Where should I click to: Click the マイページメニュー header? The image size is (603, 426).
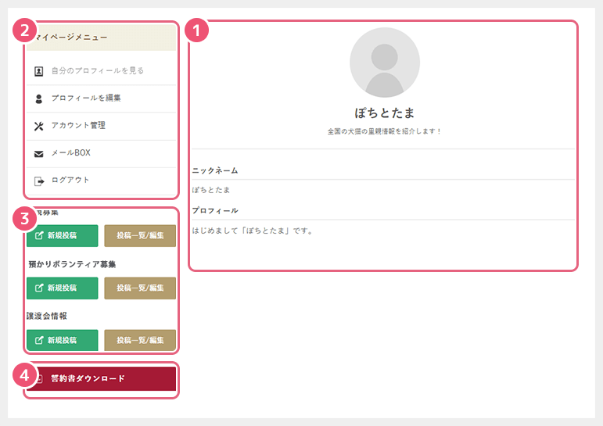click(101, 38)
